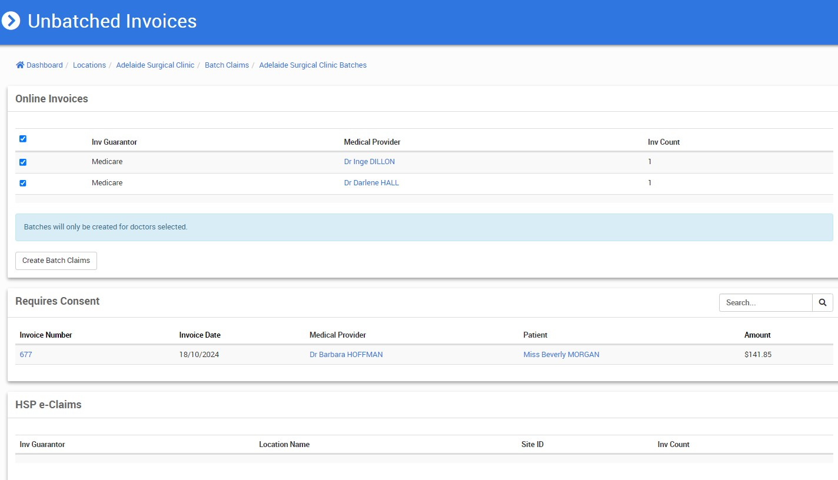Uncheck the Dr Darlene HALL row checkbox

[x=23, y=183]
